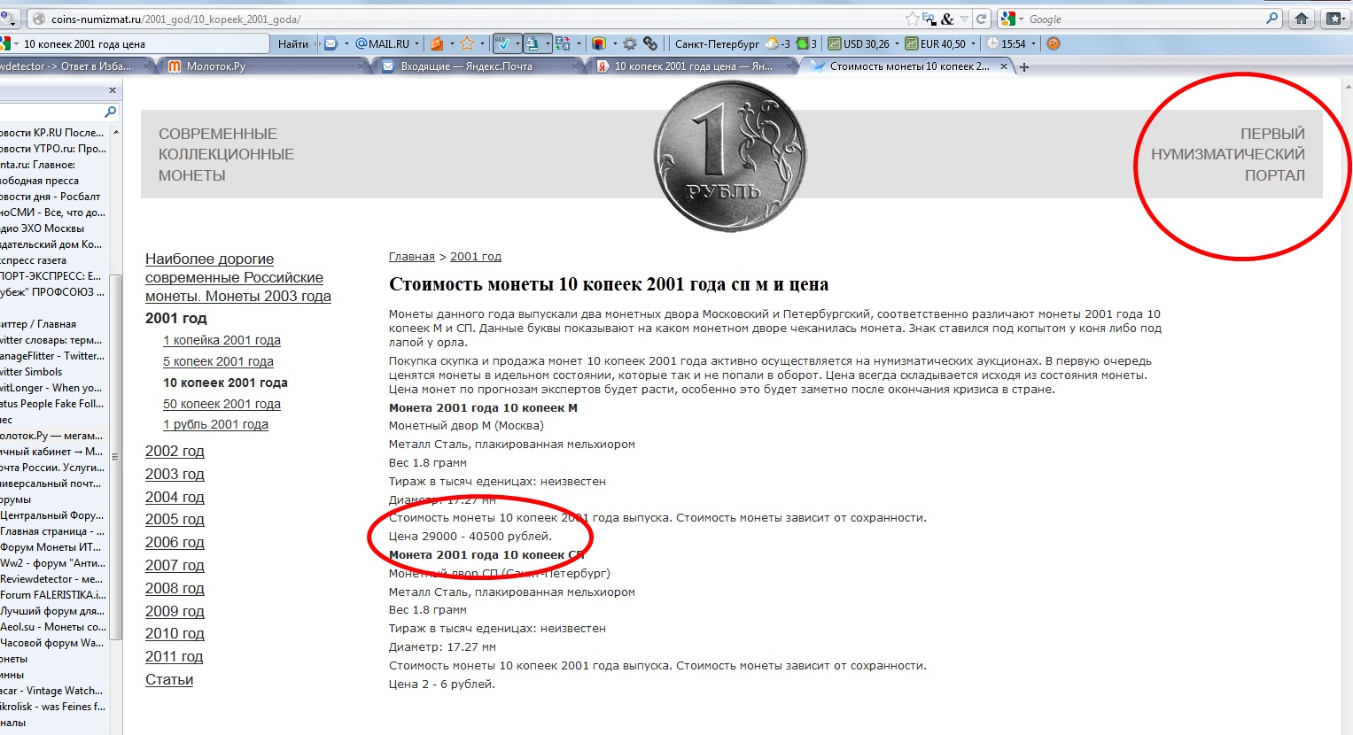Click the mail envelope toolbar icon

tap(330, 43)
